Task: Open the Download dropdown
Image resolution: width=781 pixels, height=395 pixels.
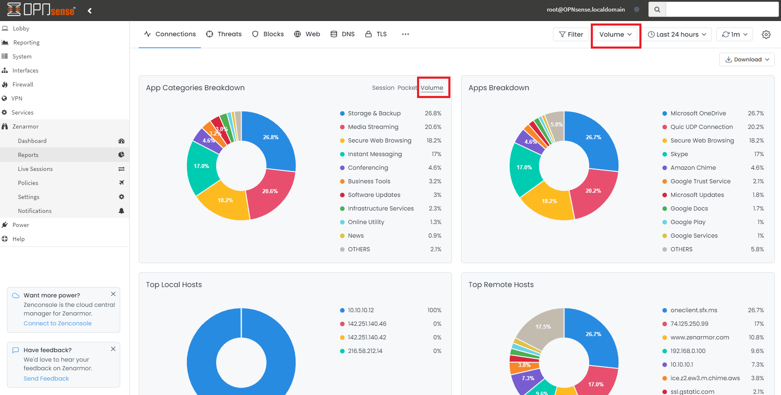Action: [747, 59]
